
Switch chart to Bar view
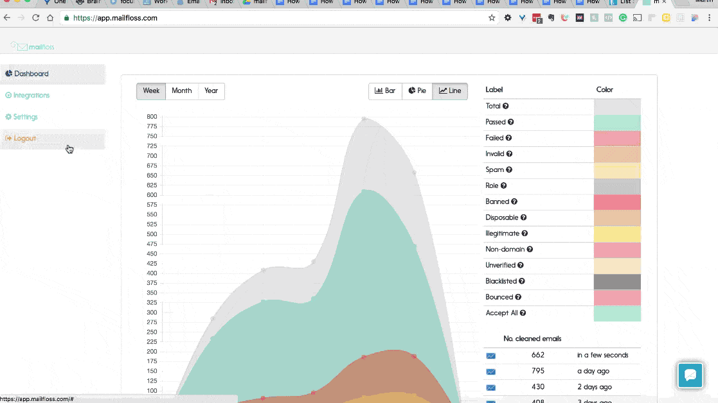(x=385, y=91)
